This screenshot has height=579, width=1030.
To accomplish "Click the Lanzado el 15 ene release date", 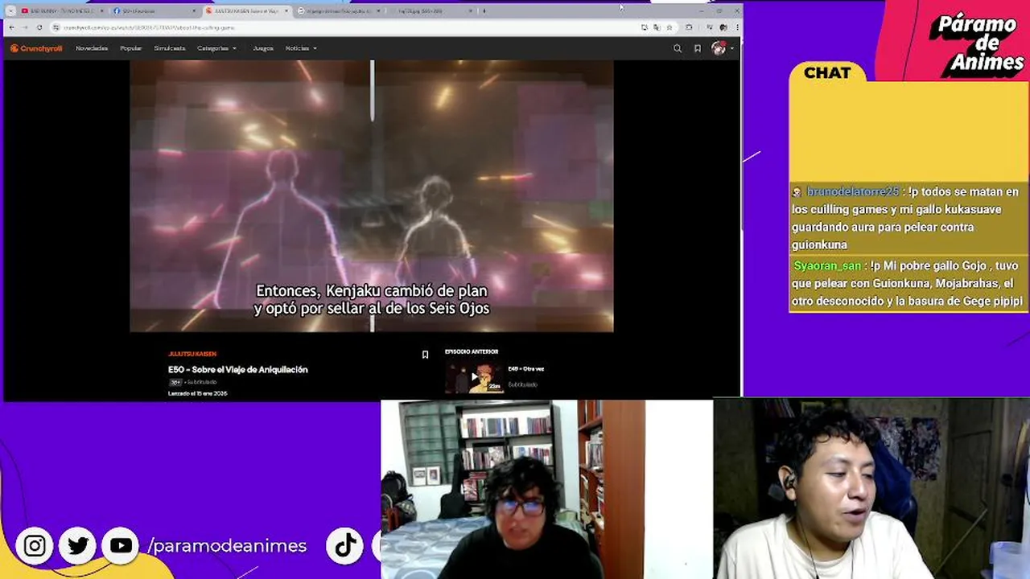I will pyautogui.click(x=197, y=393).
